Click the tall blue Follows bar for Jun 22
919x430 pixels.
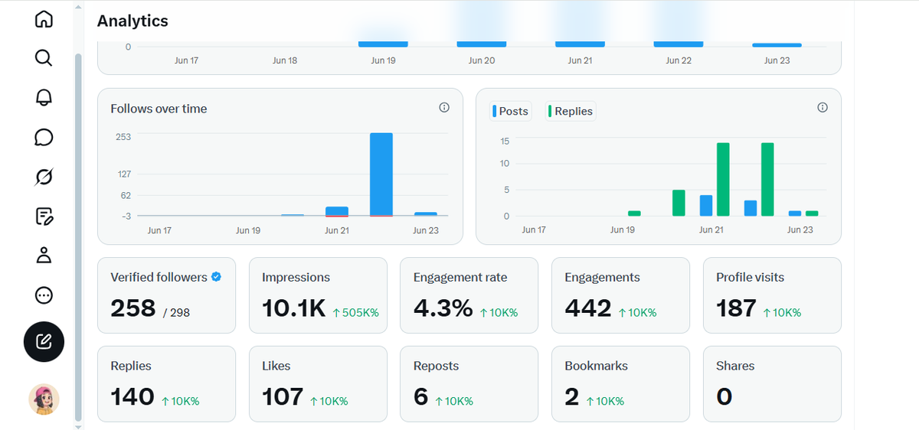[381, 174]
